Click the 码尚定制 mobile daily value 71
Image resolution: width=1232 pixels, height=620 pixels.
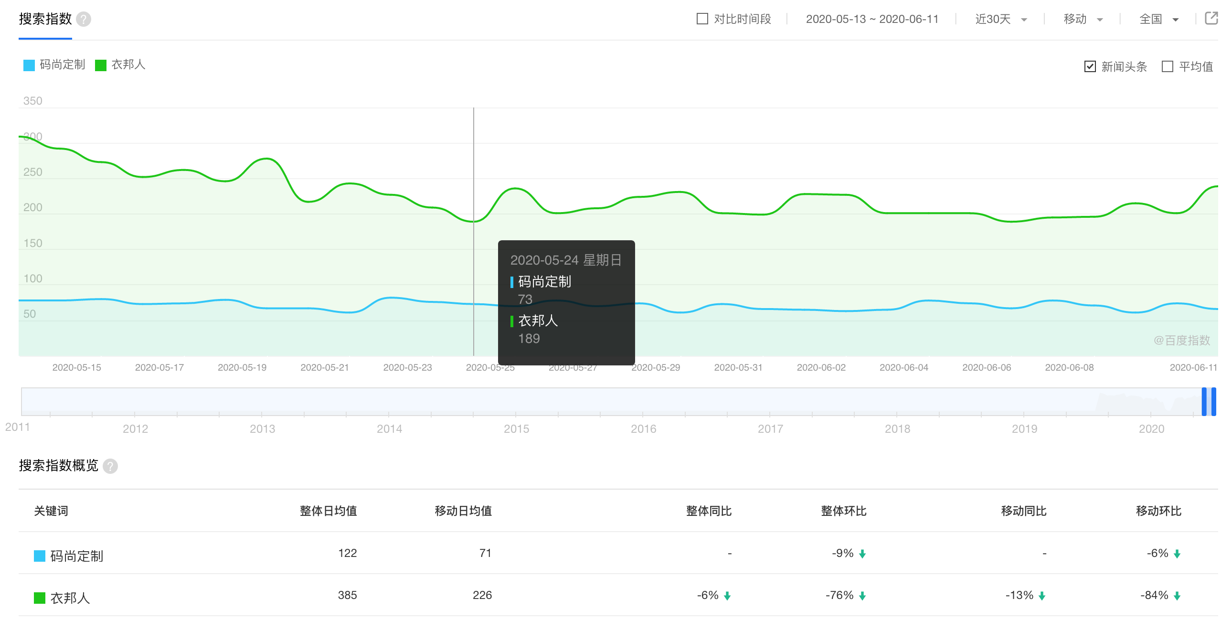486,553
